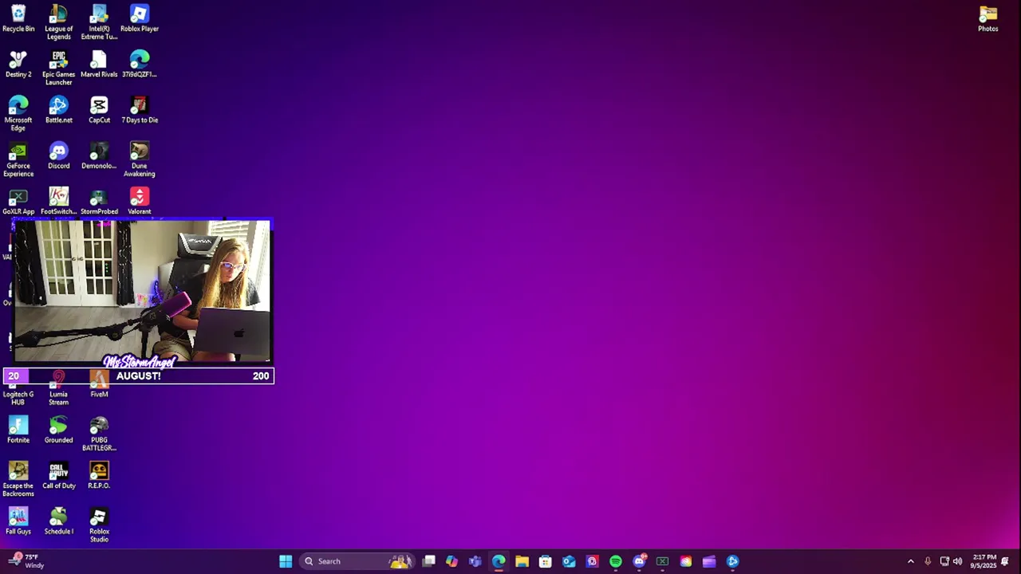Select the GoXLR App shortcut

18,202
